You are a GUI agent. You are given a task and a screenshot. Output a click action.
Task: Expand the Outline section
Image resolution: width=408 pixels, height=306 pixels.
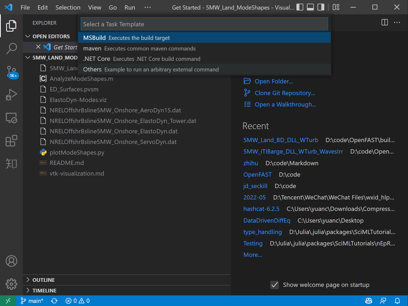click(28, 280)
